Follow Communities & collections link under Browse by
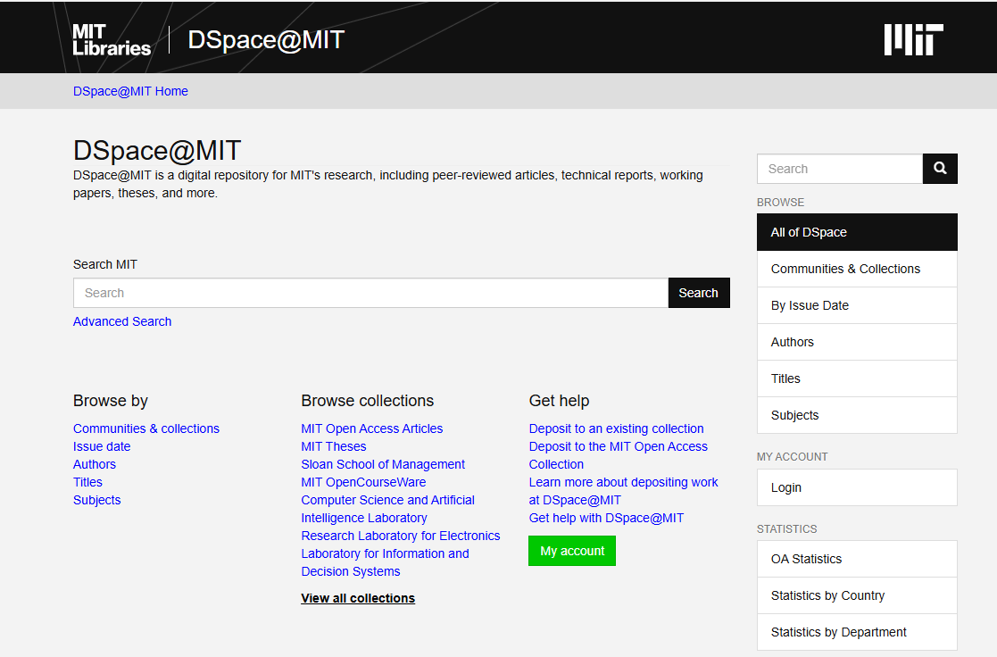The height and width of the screenshot is (657, 997). click(146, 428)
